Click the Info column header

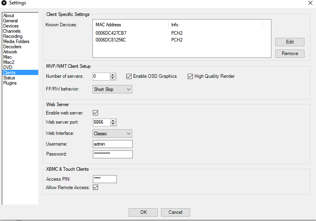216,25
